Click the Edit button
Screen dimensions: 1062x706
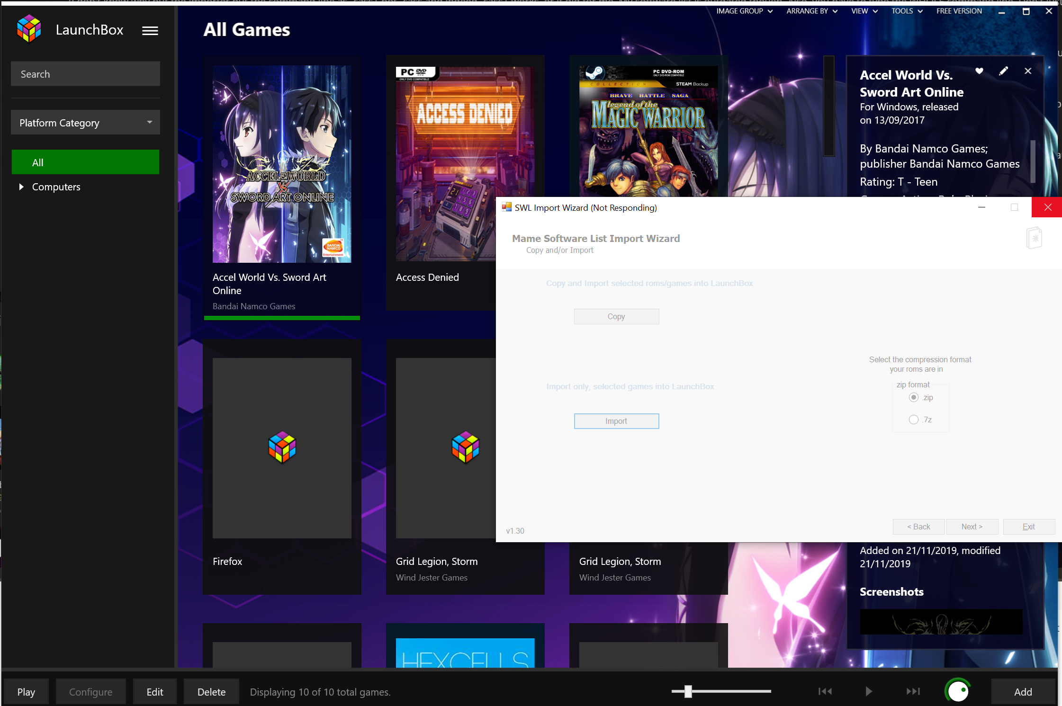tap(155, 692)
